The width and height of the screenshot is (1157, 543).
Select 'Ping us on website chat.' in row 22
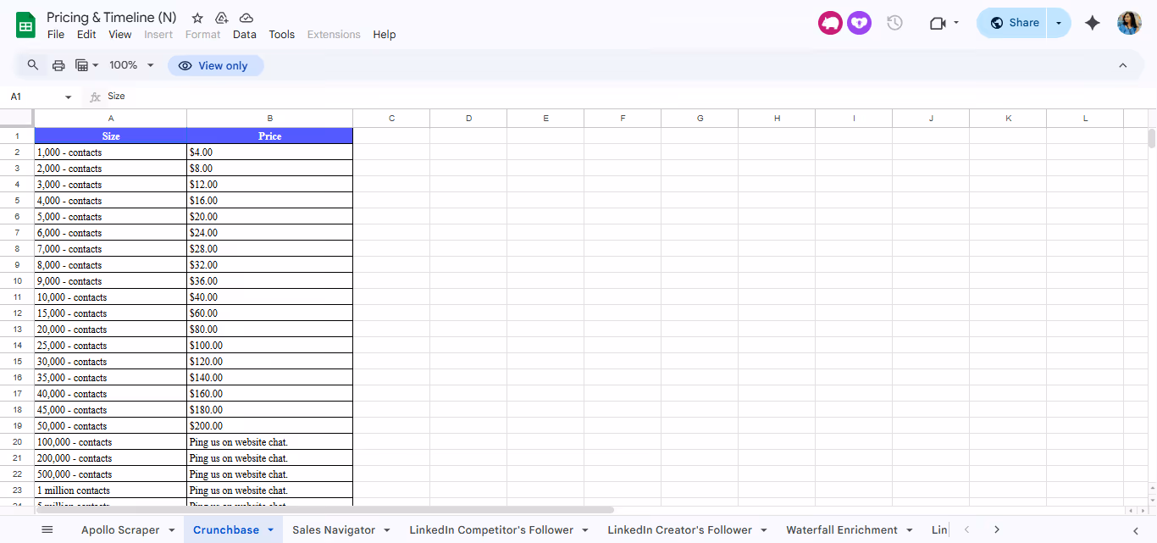269,474
